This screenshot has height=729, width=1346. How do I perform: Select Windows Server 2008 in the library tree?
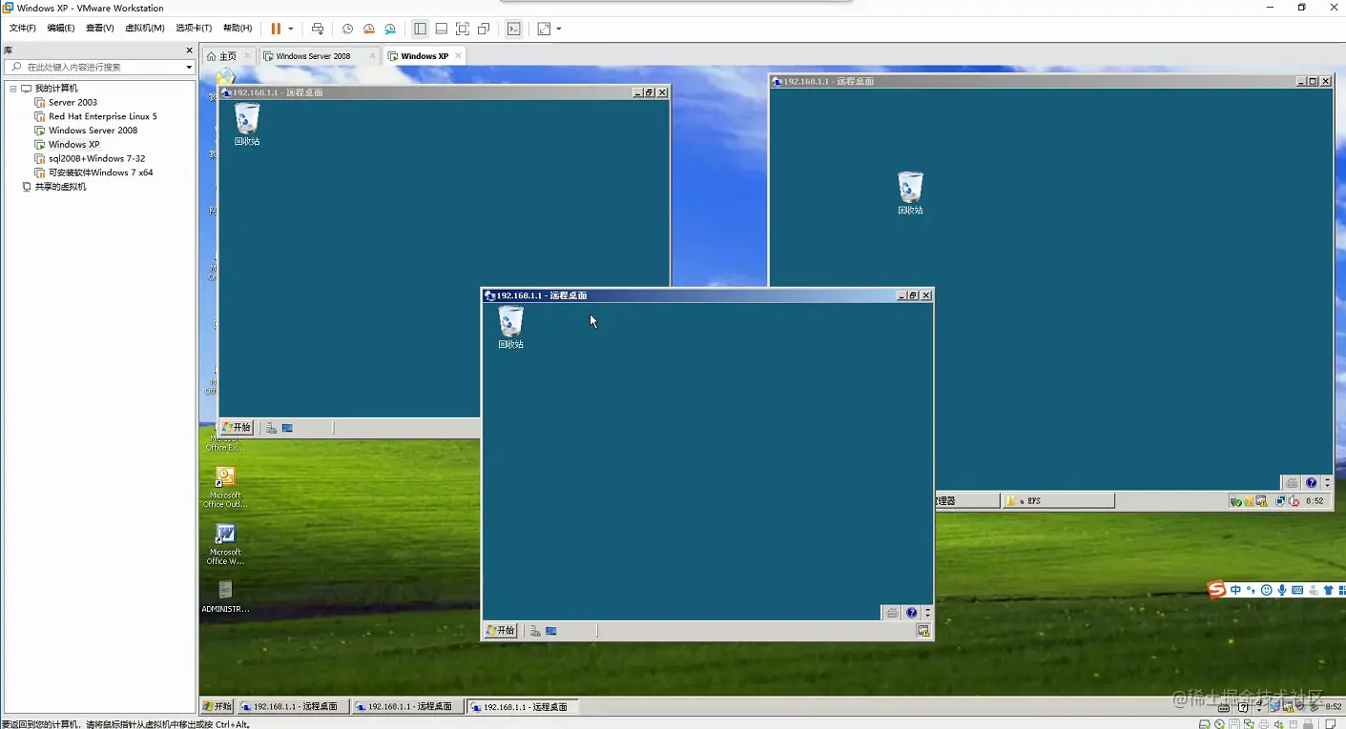pyautogui.click(x=93, y=131)
